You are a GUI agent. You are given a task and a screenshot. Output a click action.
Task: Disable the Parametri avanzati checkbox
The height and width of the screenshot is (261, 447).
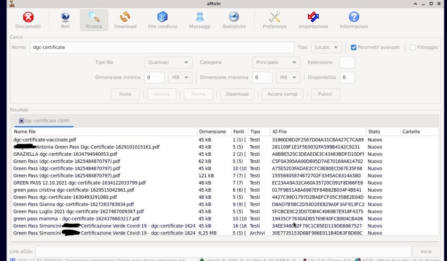click(354, 48)
